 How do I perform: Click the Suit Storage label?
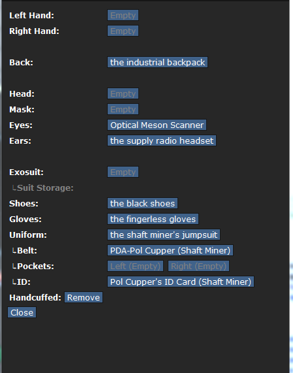(45, 188)
